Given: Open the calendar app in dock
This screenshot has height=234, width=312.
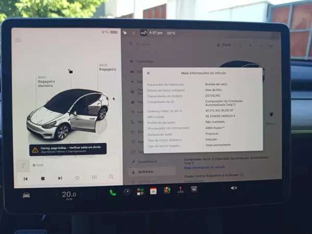Looking at the screenshot, I should coord(153,191).
